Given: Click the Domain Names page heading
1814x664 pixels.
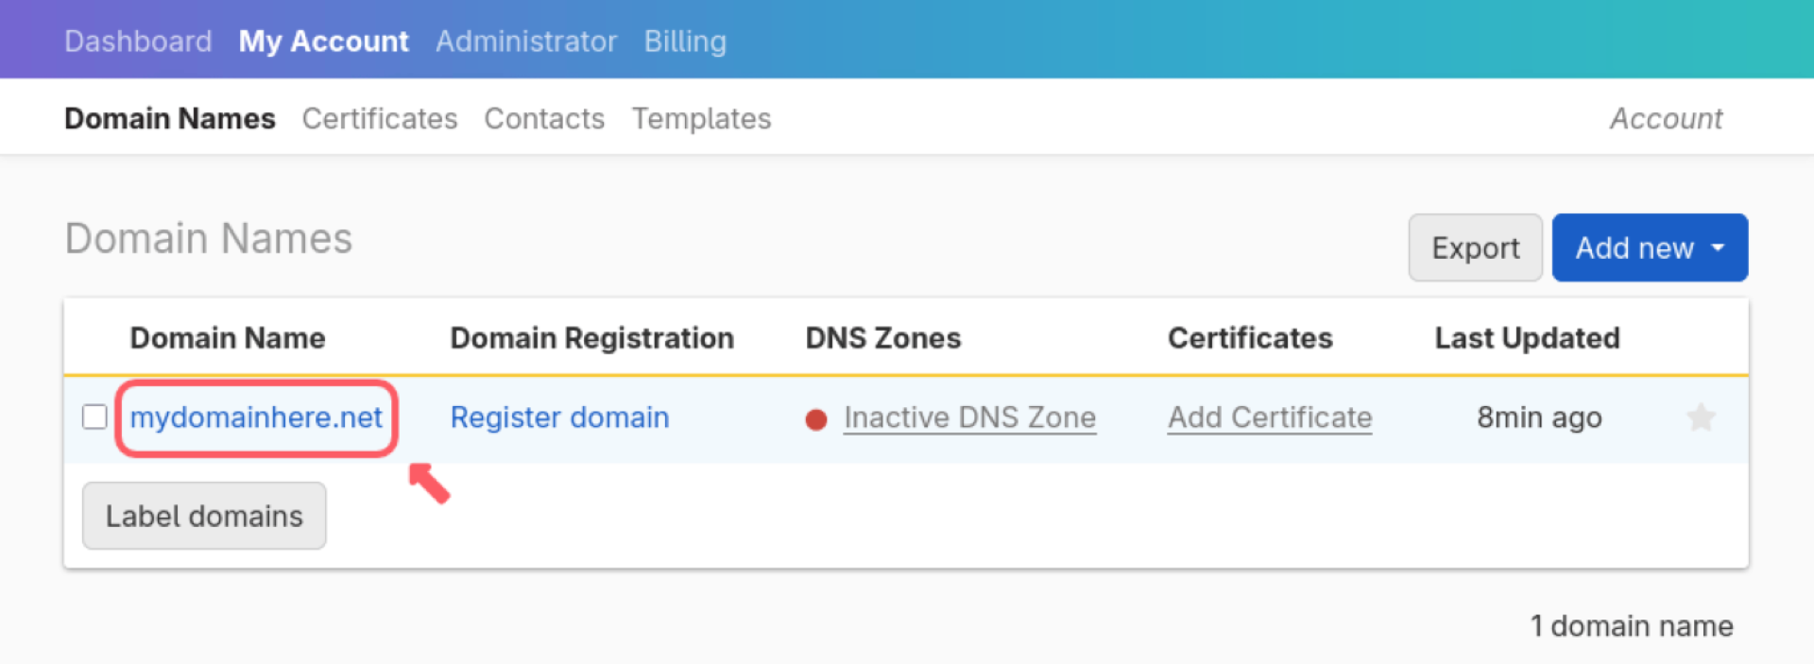Looking at the screenshot, I should [x=208, y=238].
